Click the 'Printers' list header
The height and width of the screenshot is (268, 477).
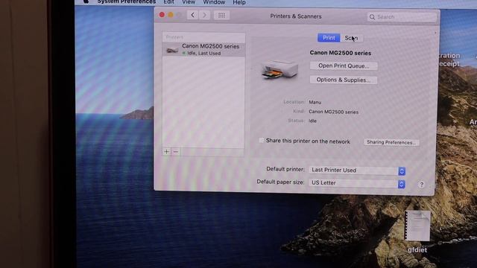[174, 37]
